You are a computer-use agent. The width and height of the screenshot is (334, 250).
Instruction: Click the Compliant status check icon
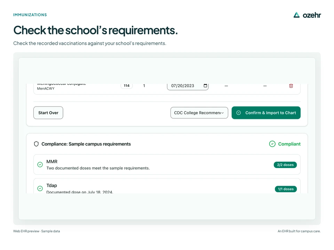coord(272,144)
